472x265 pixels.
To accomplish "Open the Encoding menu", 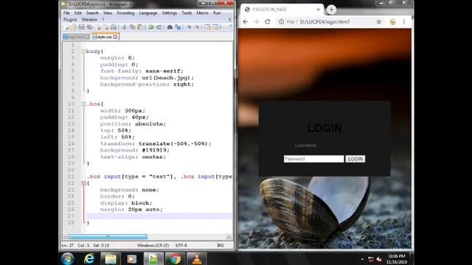I will 125,13.
